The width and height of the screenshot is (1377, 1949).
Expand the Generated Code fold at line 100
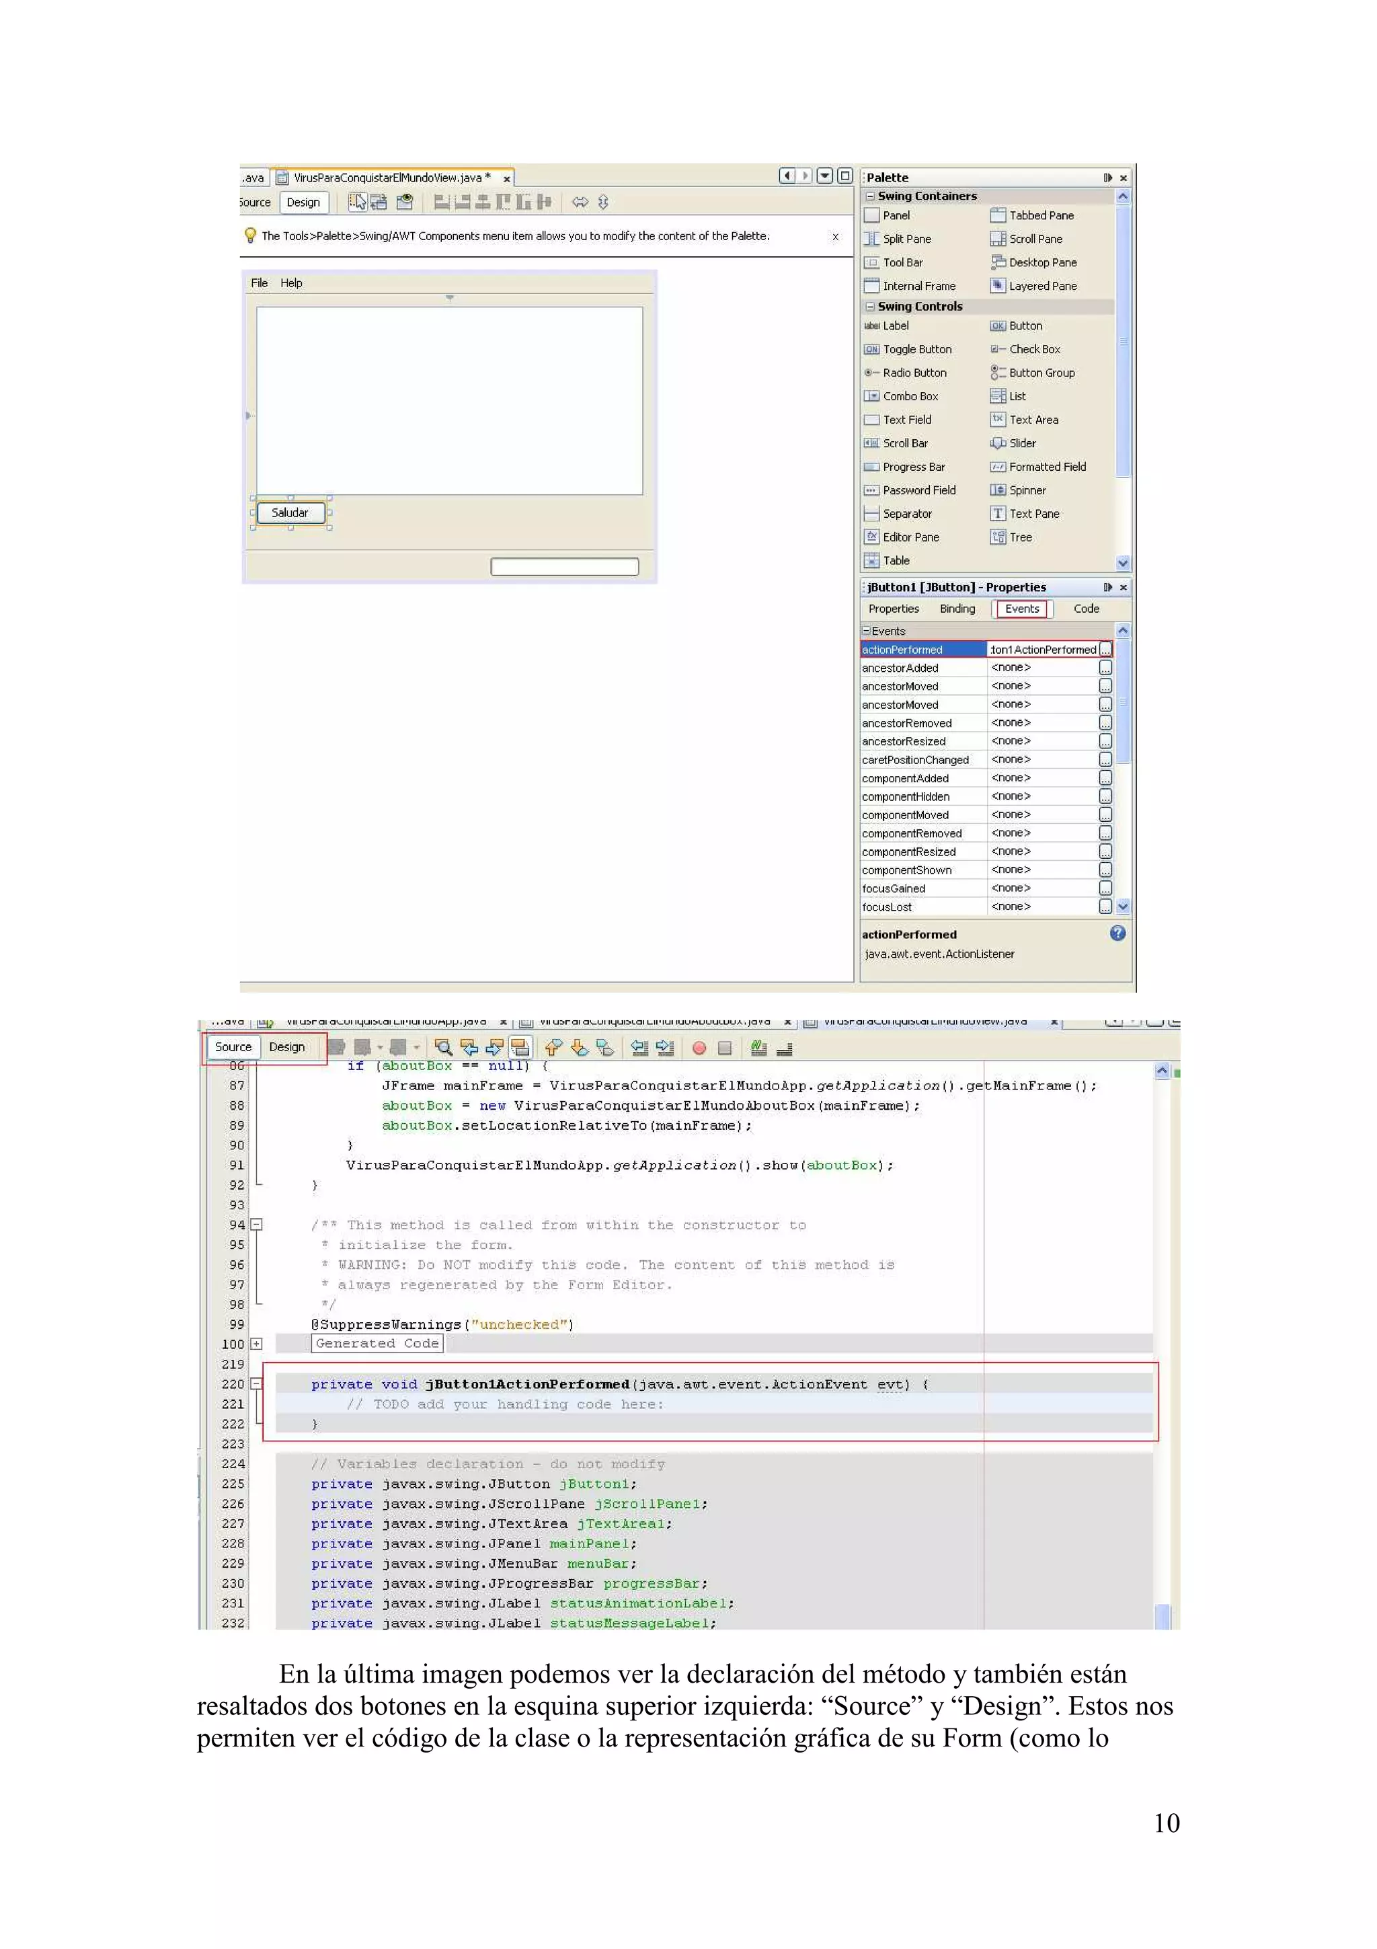256,1344
